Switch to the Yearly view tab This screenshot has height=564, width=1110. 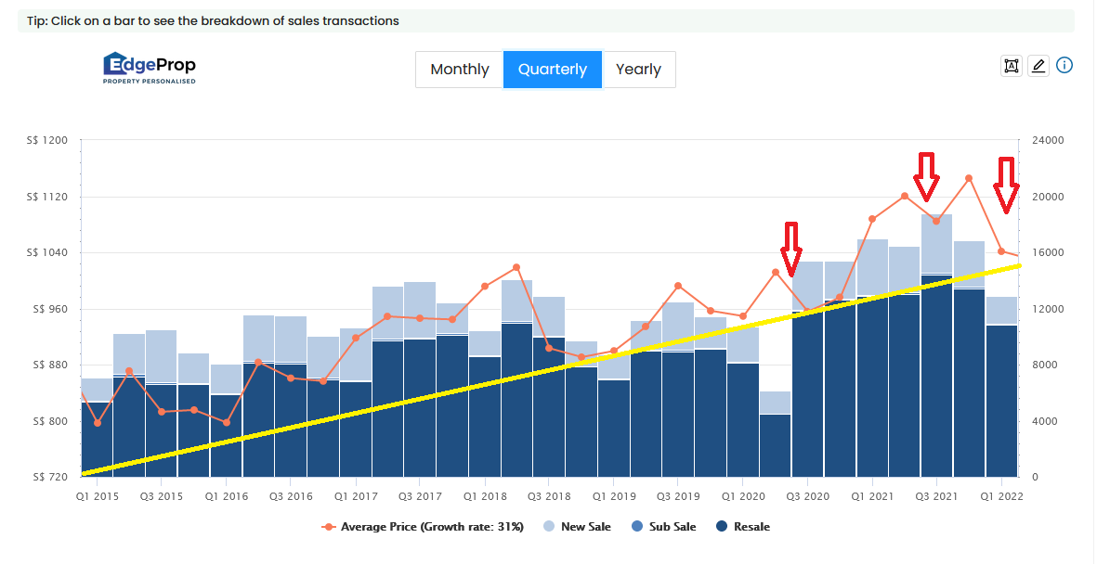click(638, 70)
